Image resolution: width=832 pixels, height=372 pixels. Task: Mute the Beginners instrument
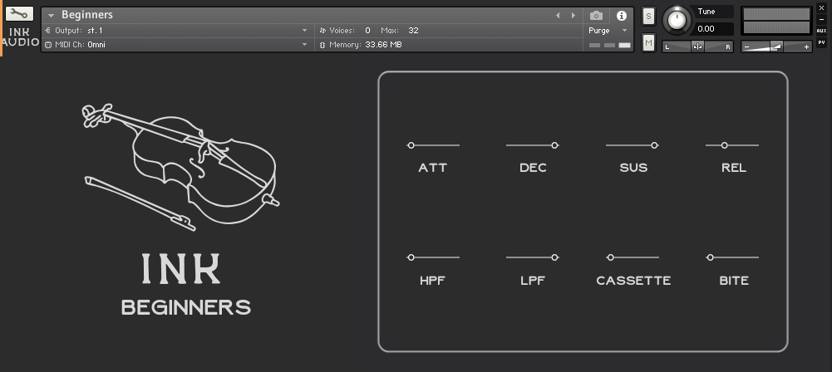pos(648,42)
